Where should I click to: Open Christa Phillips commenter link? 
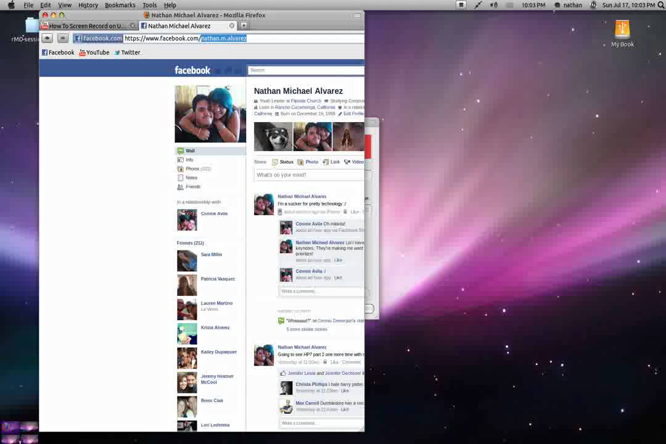click(312, 385)
